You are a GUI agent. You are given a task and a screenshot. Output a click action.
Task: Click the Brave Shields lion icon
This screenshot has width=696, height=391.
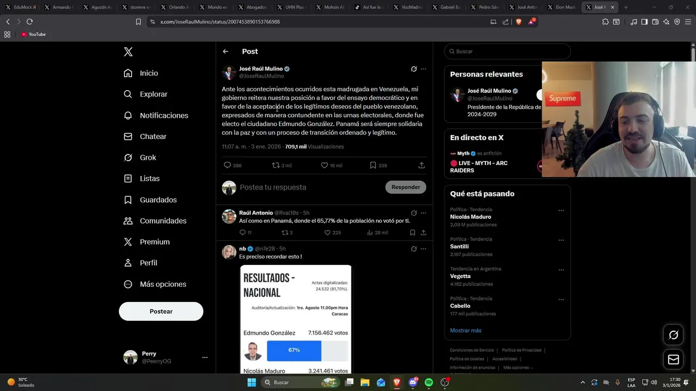pyautogui.click(x=518, y=22)
